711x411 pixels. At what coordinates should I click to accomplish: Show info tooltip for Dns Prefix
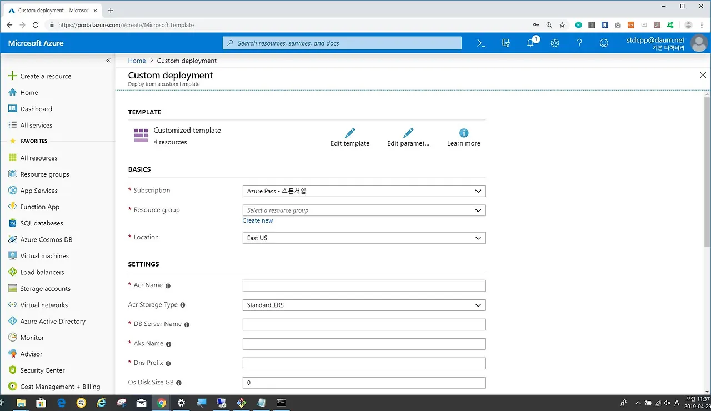[168, 363]
